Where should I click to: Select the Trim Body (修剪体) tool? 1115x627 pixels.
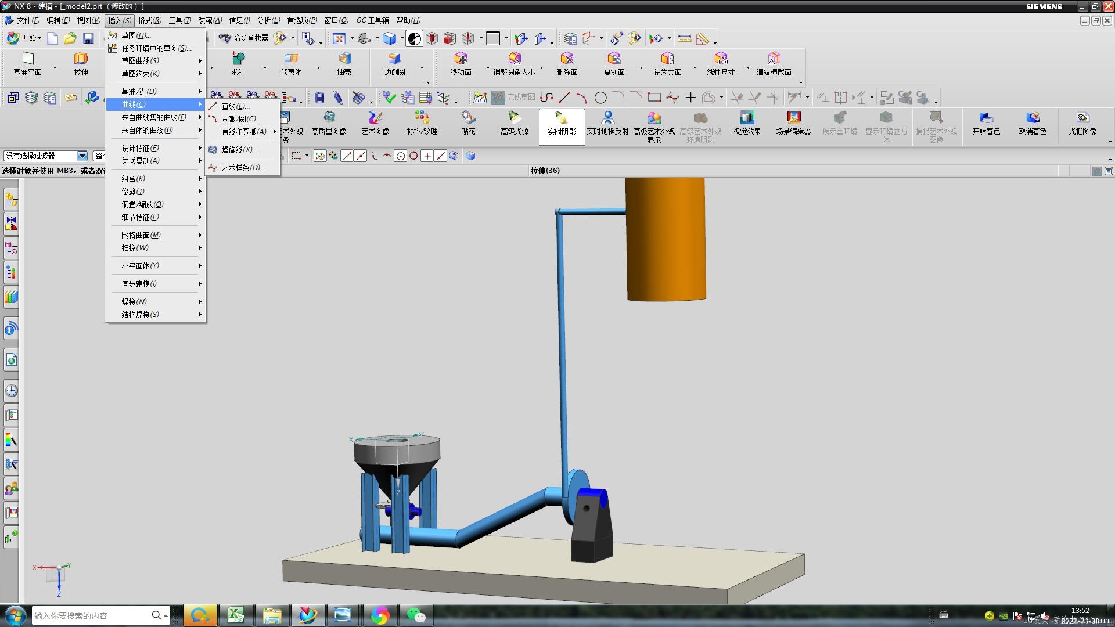point(291,64)
